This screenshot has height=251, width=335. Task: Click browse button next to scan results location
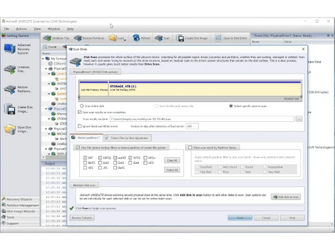coord(299,119)
